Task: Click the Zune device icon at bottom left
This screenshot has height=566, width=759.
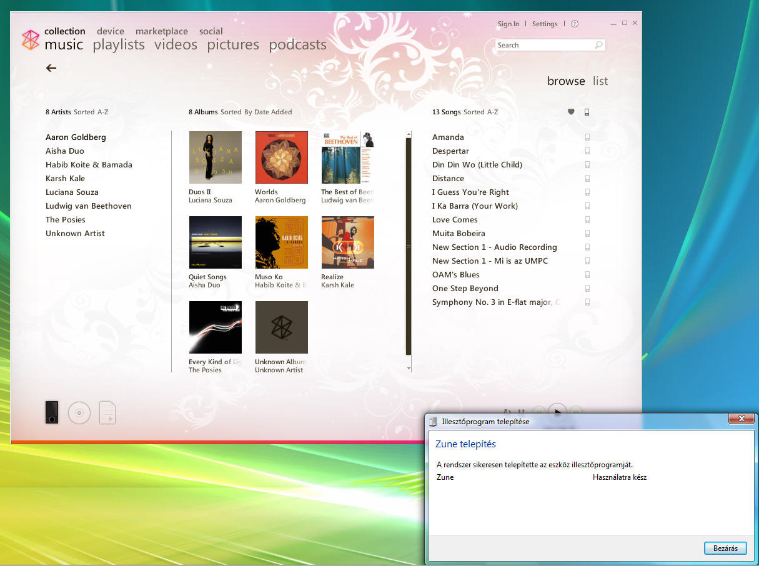Action: pos(52,412)
